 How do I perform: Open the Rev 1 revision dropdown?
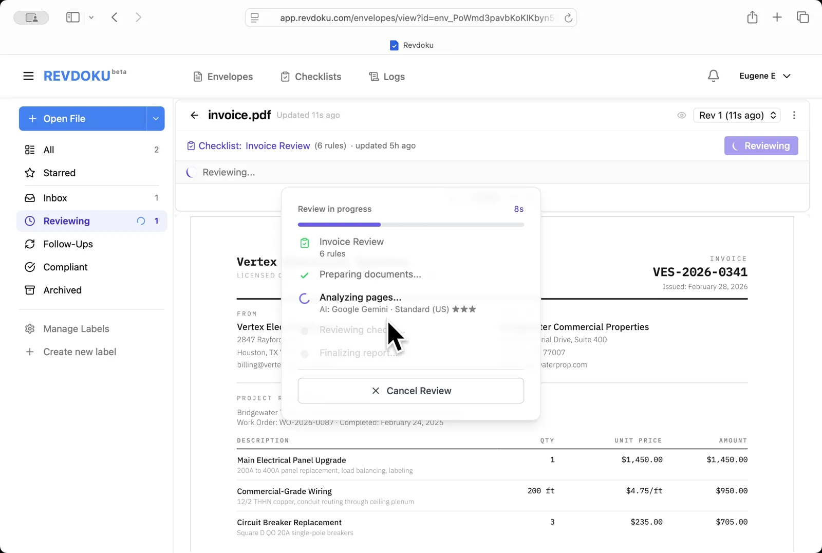(737, 115)
